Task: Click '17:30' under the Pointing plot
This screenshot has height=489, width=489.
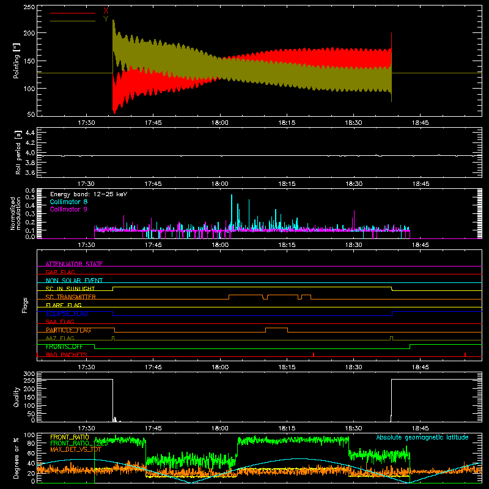Action: point(86,123)
